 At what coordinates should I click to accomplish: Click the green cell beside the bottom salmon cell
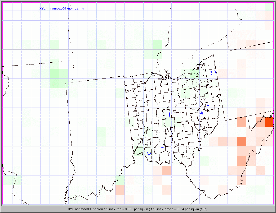(x=120, y=180)
